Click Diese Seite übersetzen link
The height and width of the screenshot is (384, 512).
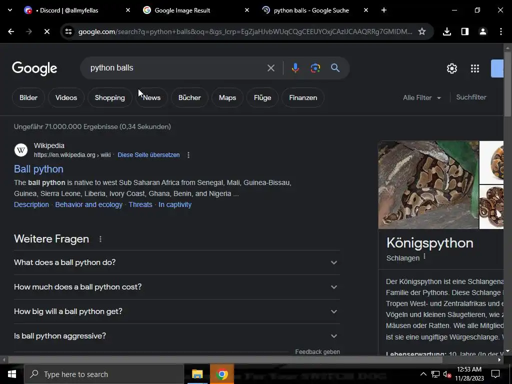click(148, 155)
